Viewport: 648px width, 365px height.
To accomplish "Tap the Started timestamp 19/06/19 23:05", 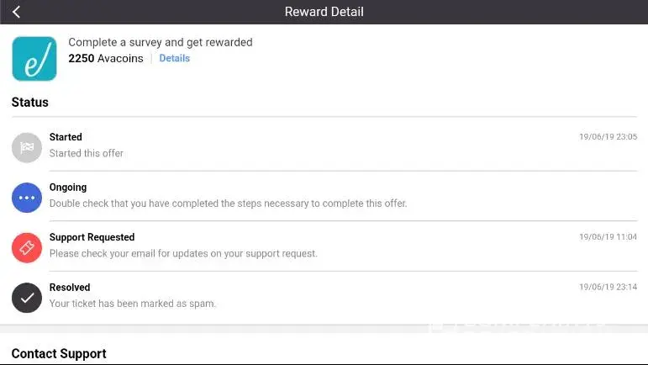I will (608, 137).
